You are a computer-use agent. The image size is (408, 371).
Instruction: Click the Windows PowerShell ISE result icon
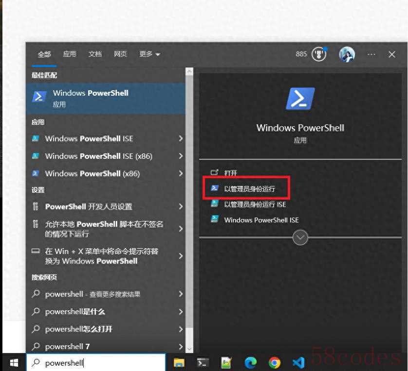[x=36, y=138]
